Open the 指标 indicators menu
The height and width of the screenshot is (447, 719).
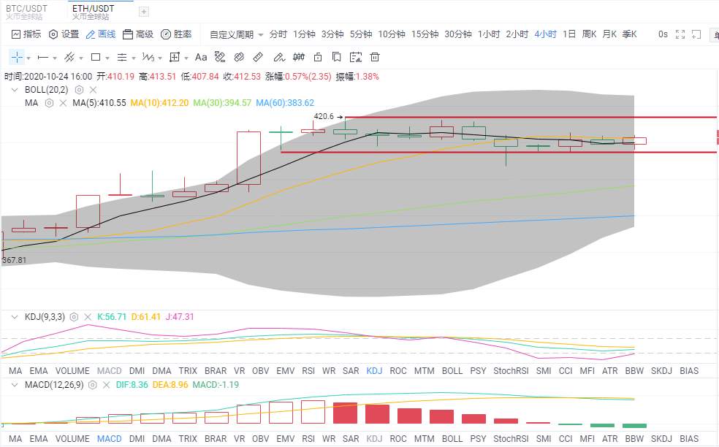pyautogui.click(x=26, y=34)
